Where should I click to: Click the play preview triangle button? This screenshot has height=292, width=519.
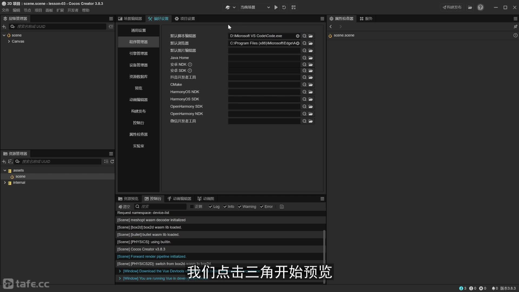click(x=276, y=7)
